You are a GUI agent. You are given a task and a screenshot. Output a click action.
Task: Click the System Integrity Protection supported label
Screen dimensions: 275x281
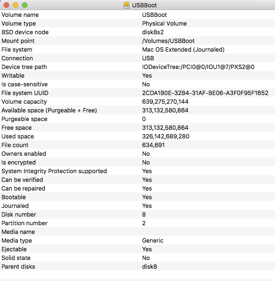[54, 171]
